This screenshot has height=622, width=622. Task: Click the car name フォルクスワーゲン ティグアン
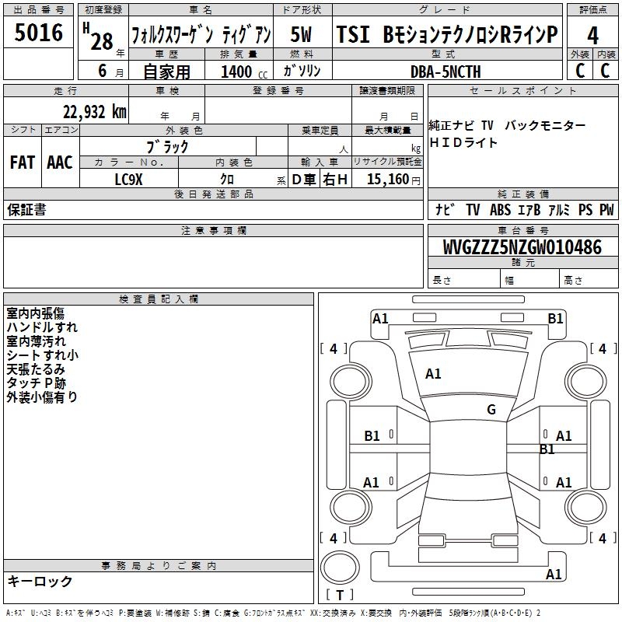click(x=201, y=35)
